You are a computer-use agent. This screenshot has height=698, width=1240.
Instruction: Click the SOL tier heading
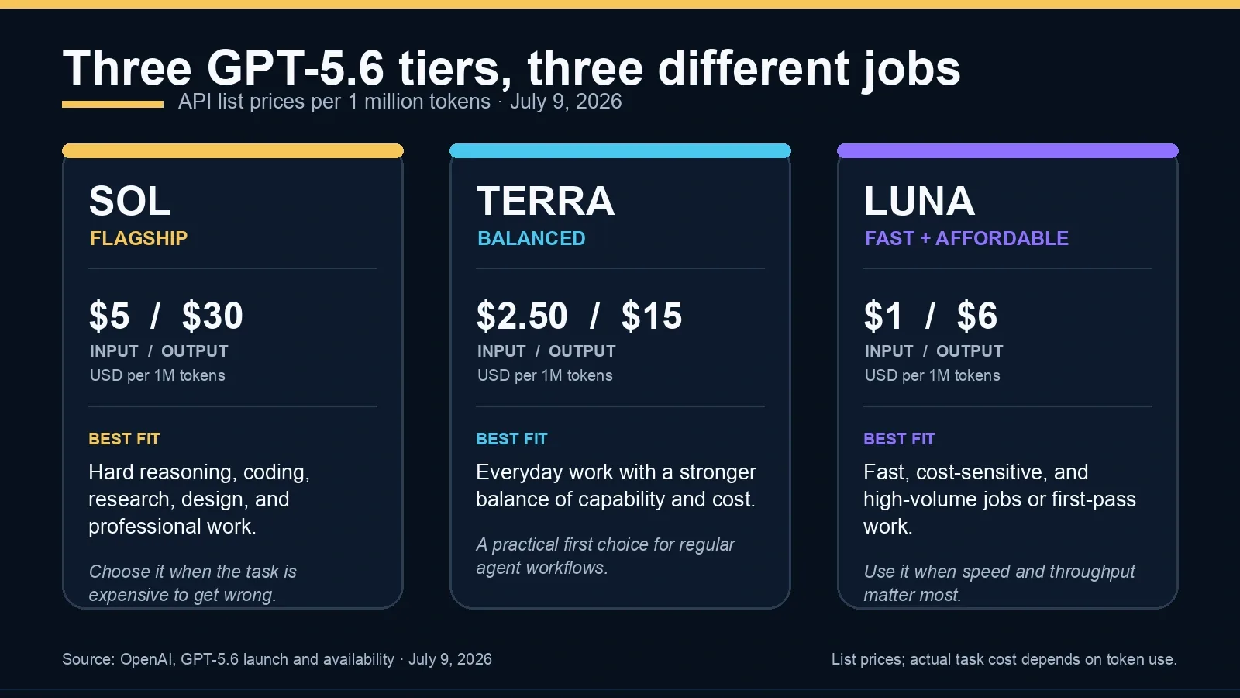point(129,202)
